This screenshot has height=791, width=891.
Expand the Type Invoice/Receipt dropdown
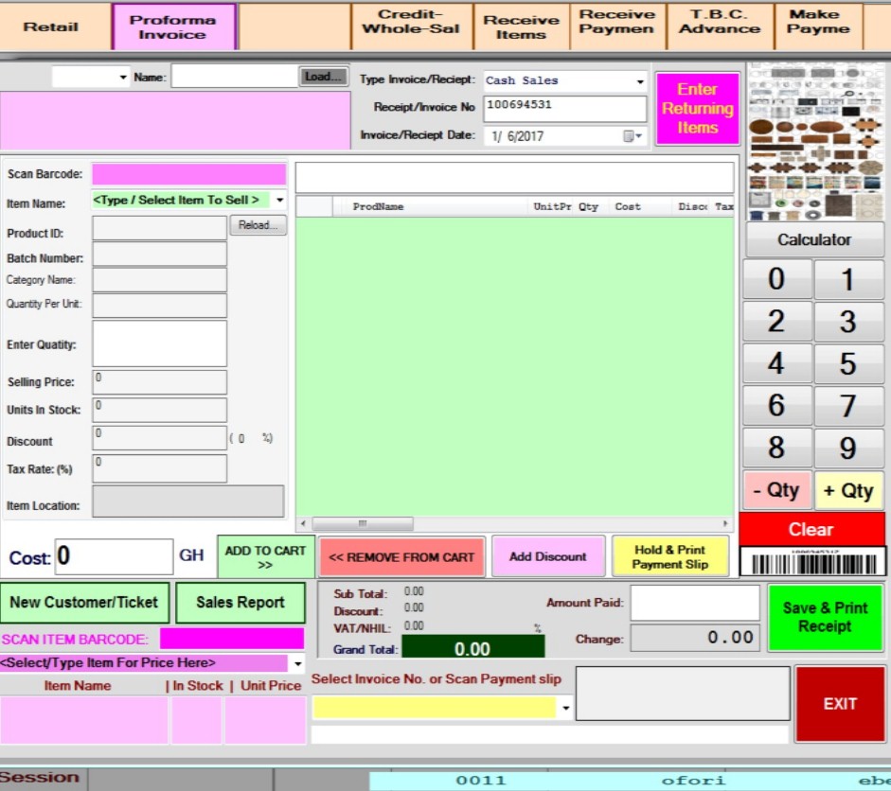pyautogui.click(x=640, y=81)
